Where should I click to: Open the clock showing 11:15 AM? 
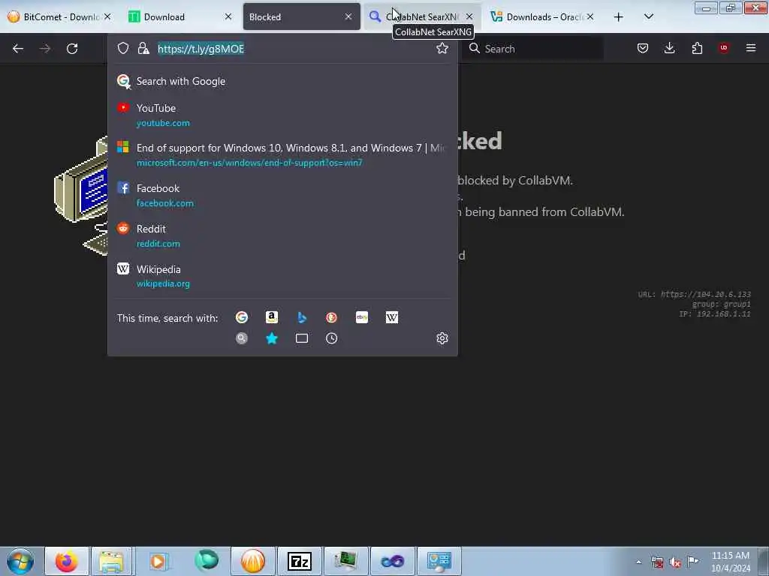point(730,562)
